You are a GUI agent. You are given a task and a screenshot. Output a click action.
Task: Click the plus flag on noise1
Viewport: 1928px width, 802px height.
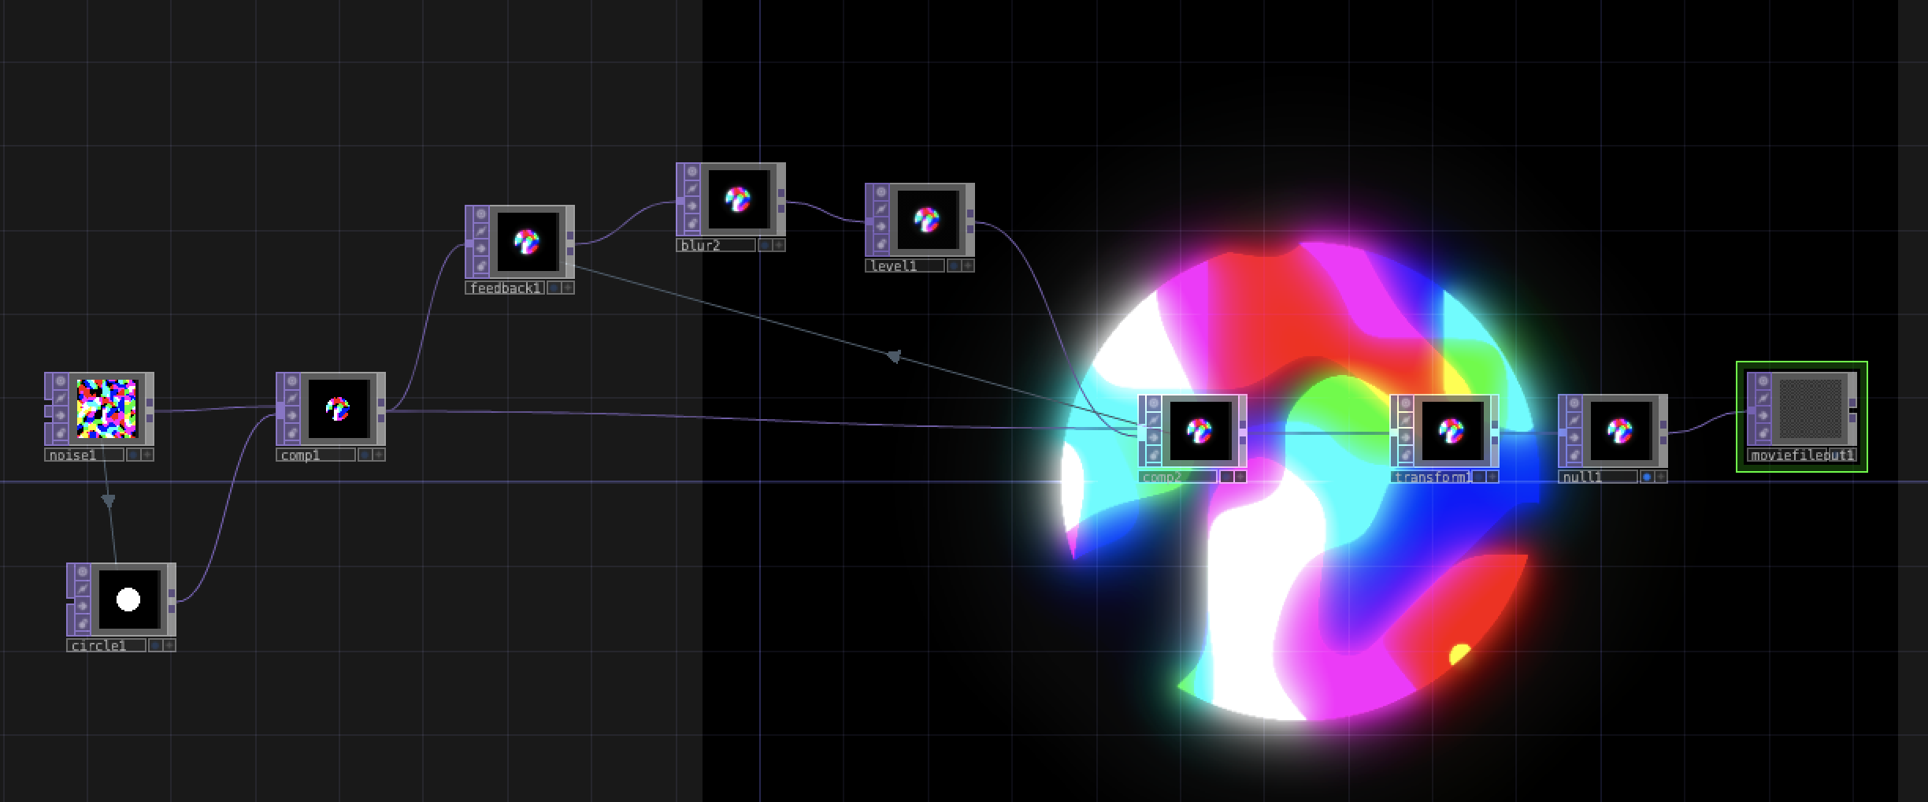pyautogui.click(x=147, y=455)
